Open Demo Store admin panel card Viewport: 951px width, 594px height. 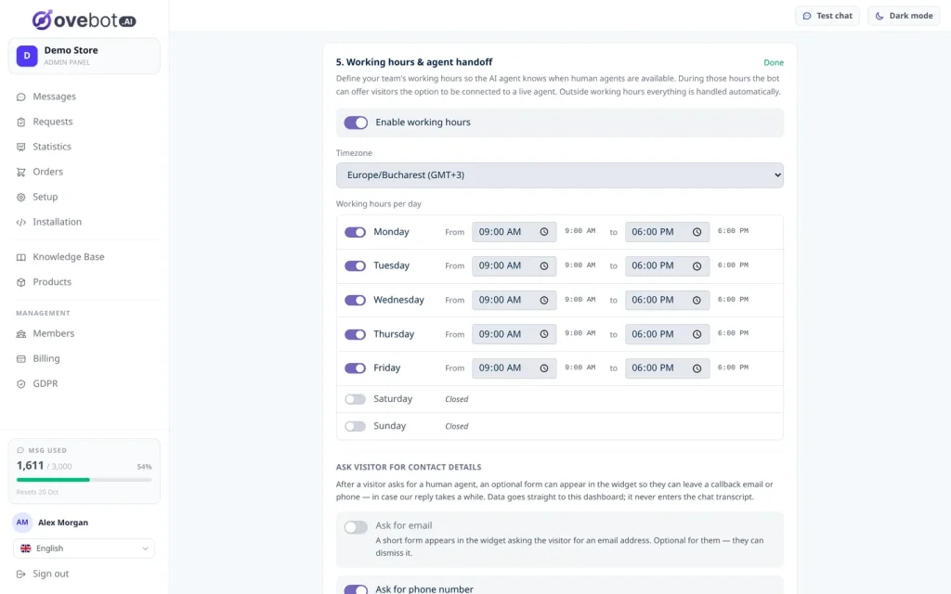pos(84,56)
